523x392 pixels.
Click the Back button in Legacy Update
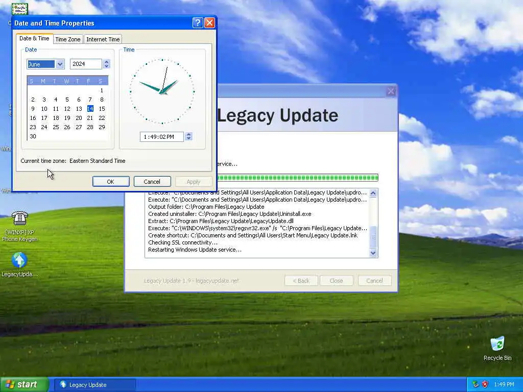[x=301, y=281]
